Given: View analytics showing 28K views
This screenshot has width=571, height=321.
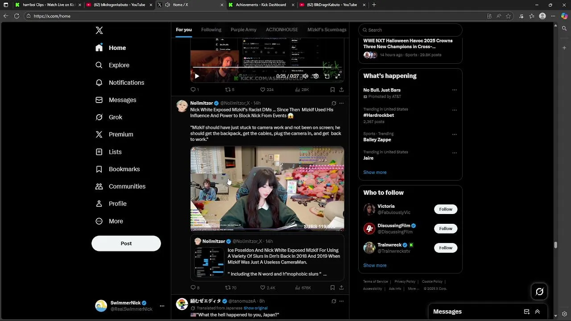Looking at the screenshot, I should pos(302,90).
